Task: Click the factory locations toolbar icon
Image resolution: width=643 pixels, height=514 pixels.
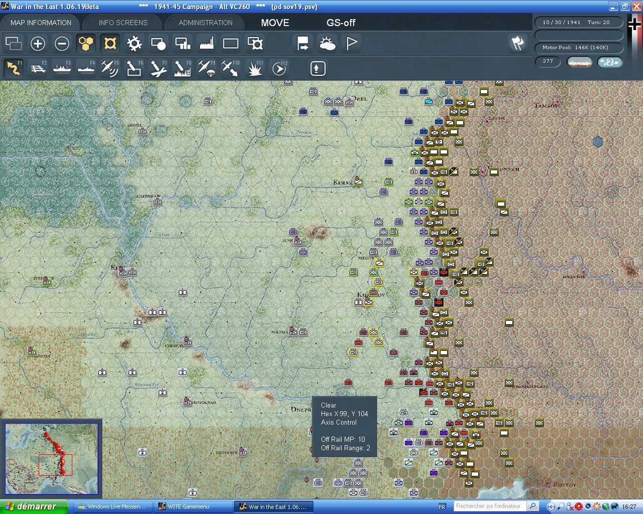Action: tap(206, 44)
